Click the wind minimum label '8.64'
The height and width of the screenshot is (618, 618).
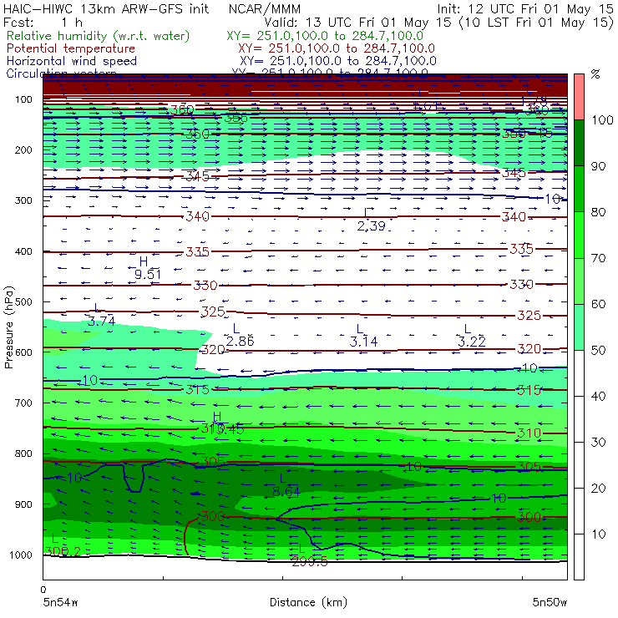click(286, 492)
